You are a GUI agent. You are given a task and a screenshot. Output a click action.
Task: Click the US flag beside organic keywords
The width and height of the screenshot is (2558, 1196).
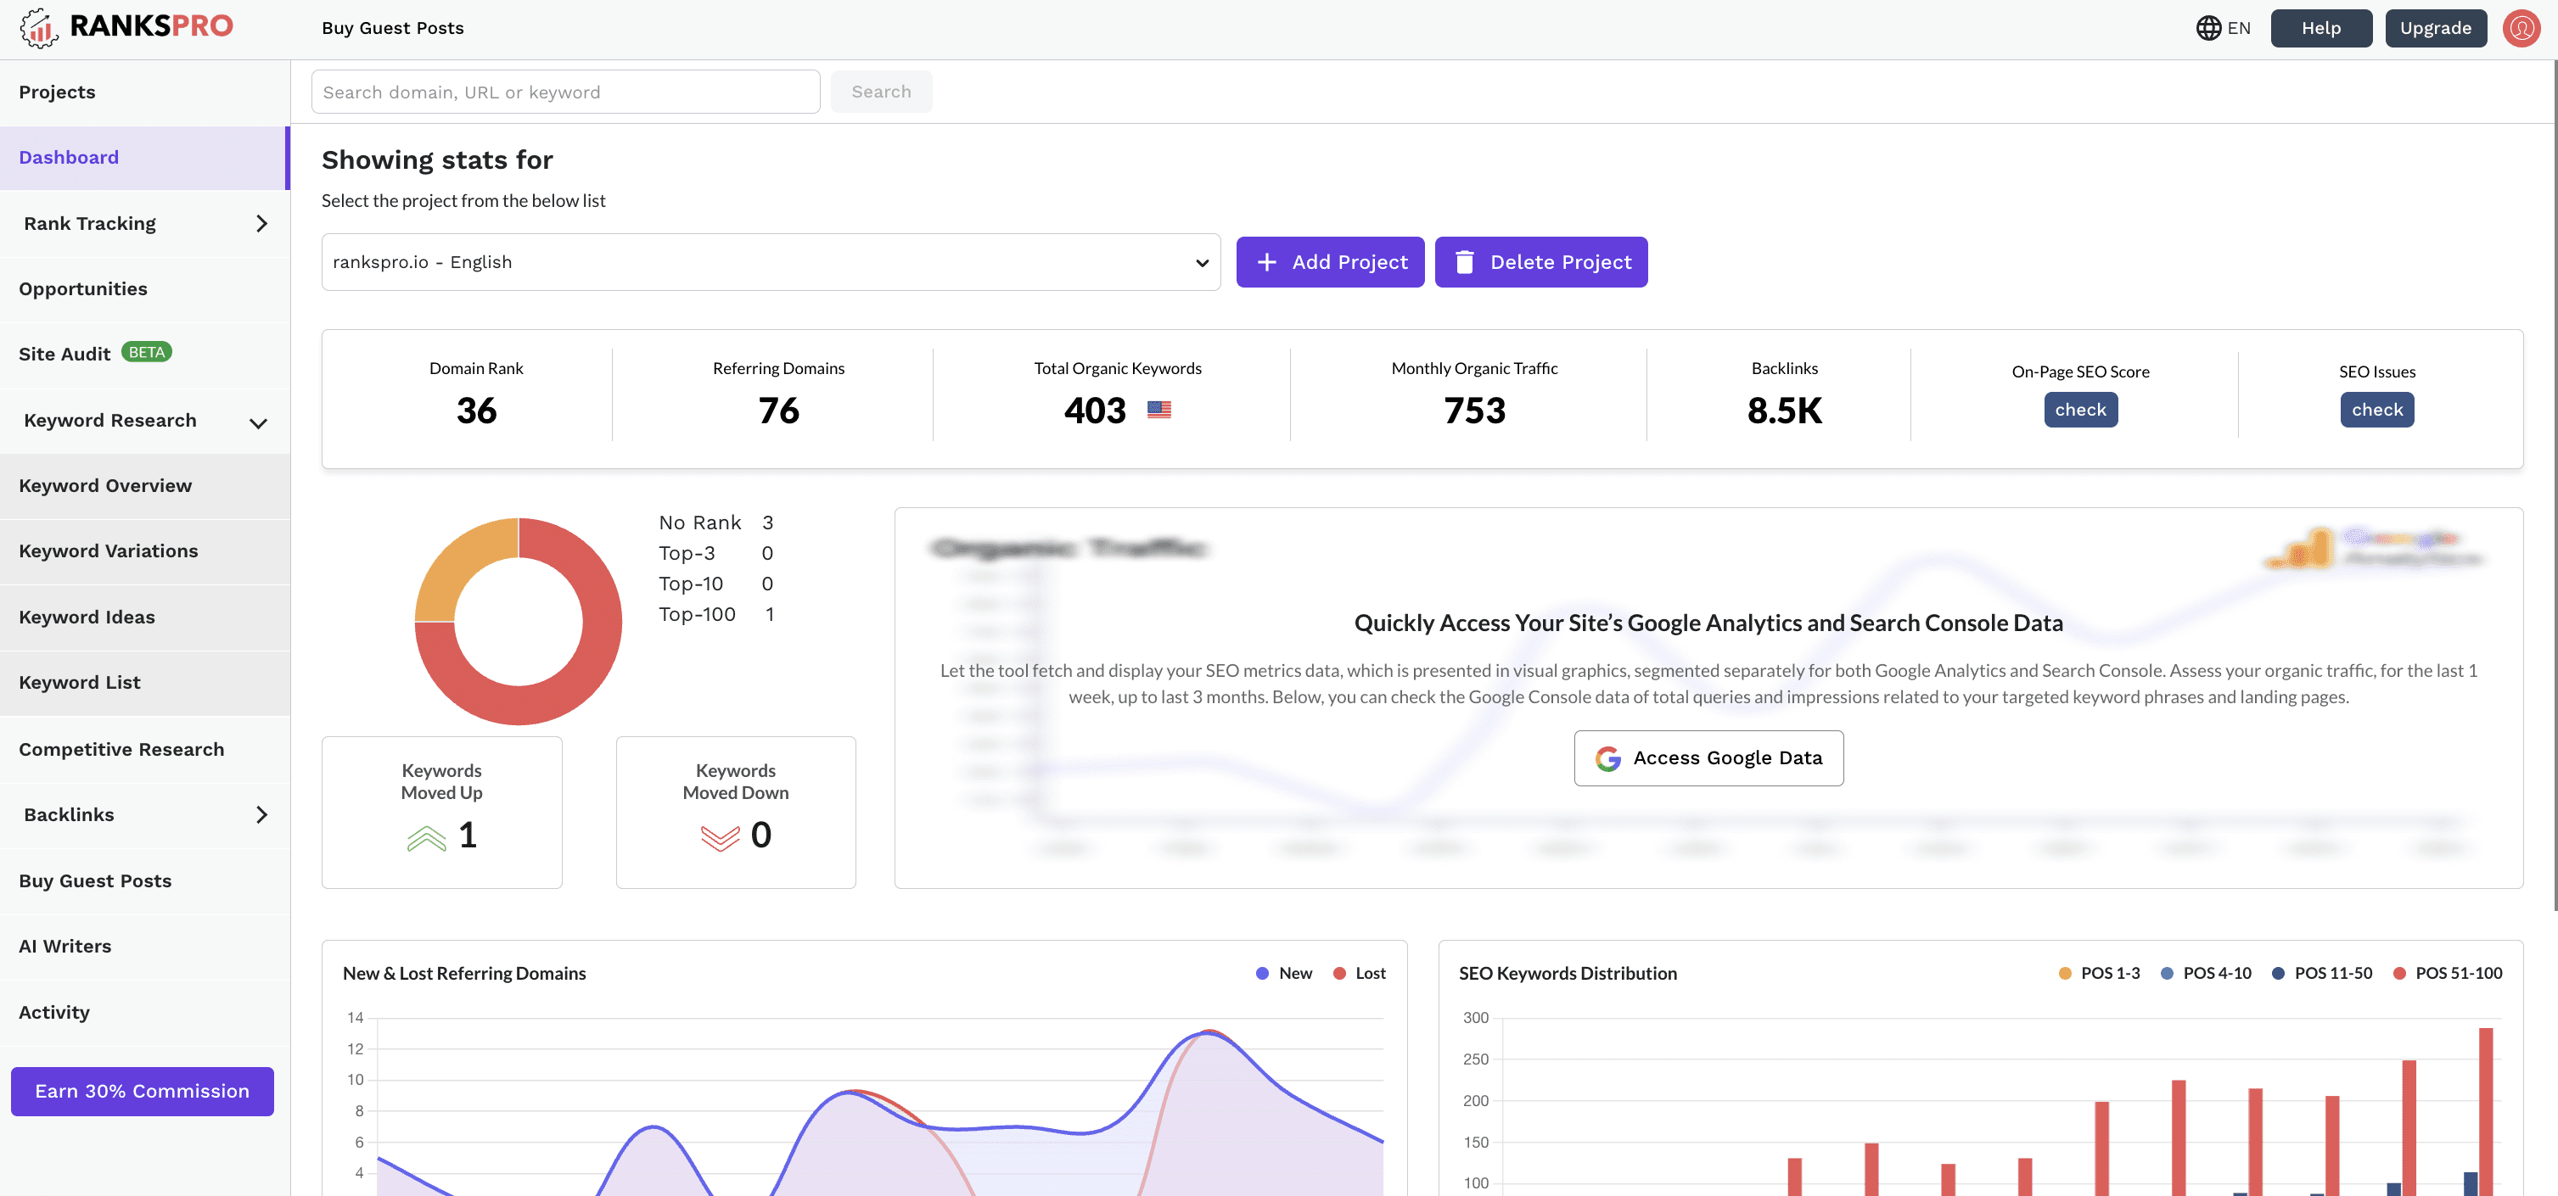pyautogui.click(x=1158, y=409)
